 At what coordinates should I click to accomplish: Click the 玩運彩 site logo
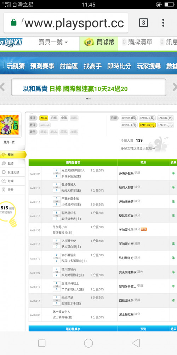click(x=11, y=42)
